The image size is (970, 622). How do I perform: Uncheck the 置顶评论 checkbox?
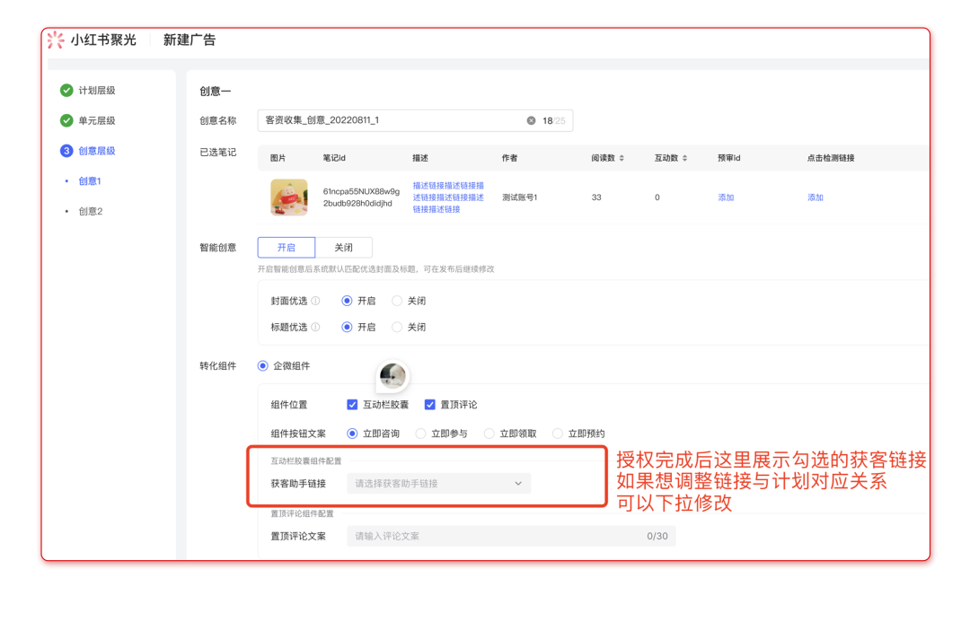pyautogui.click(x=430, y=405)
